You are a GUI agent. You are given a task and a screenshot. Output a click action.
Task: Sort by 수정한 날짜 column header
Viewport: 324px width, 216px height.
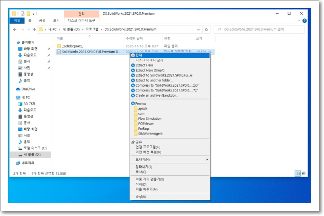tap(143, 38)
